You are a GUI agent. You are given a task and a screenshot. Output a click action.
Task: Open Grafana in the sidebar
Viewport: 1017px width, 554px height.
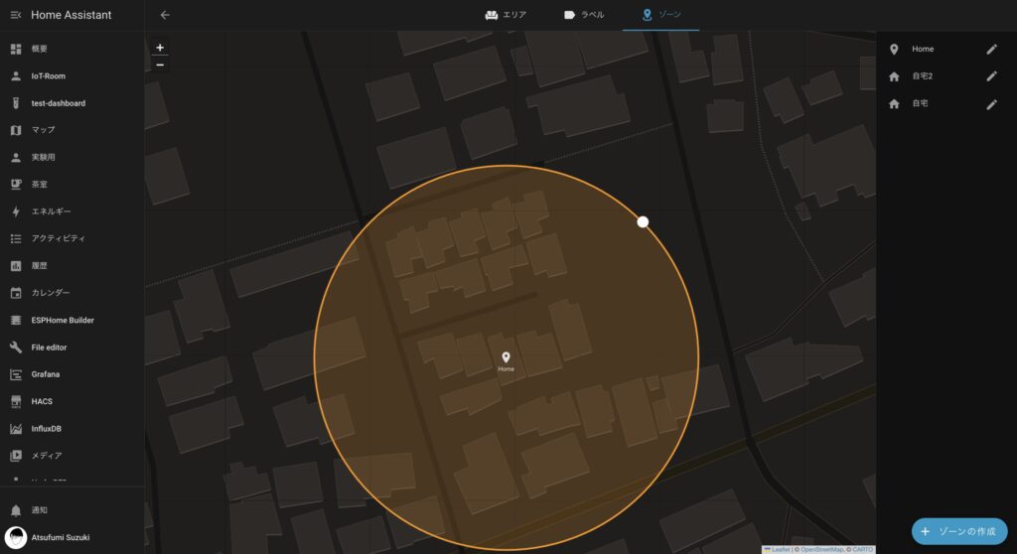point(45,374)
